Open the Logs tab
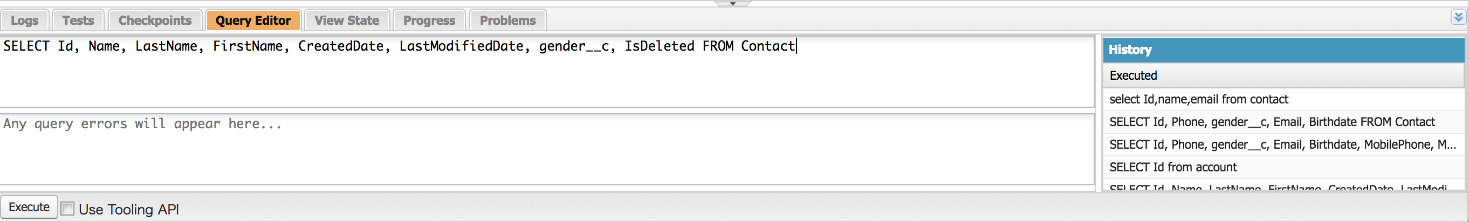Screen dimensions: 1469x222 [24, 20]
